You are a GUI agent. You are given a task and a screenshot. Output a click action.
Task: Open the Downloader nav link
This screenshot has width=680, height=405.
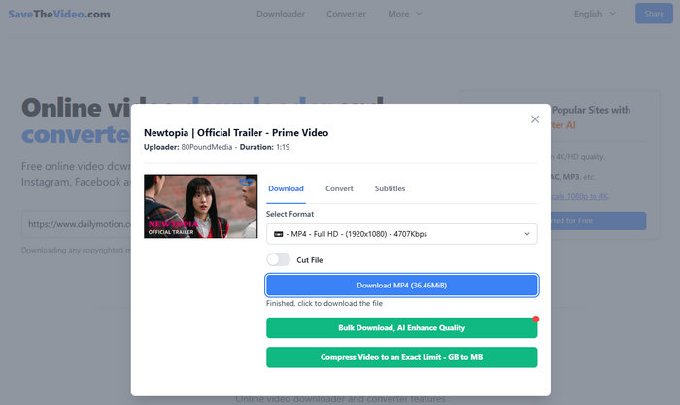tap(281, 14)
